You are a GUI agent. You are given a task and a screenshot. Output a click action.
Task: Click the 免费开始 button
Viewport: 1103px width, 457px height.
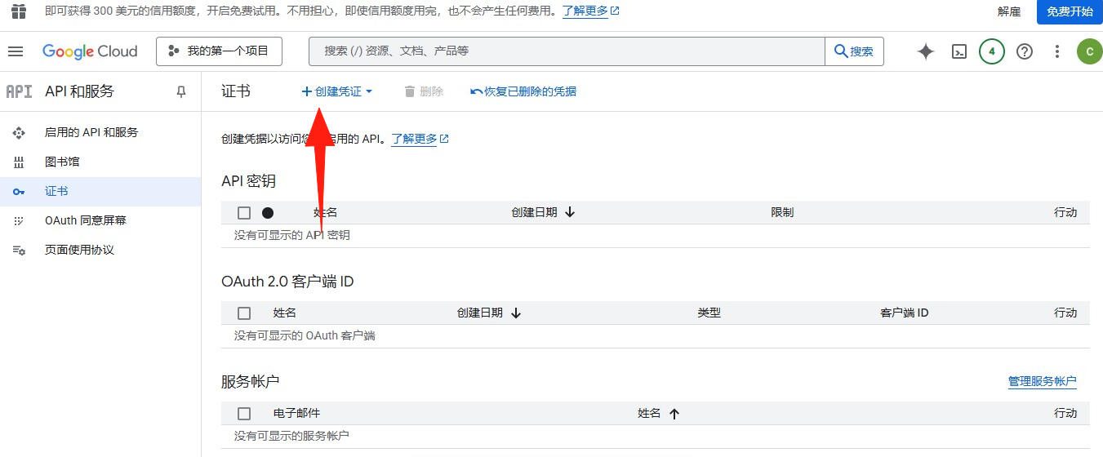(1070, 11)
